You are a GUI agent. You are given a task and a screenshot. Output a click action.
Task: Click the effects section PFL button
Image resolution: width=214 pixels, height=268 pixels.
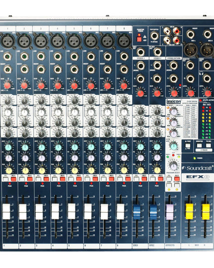[169, 179]
